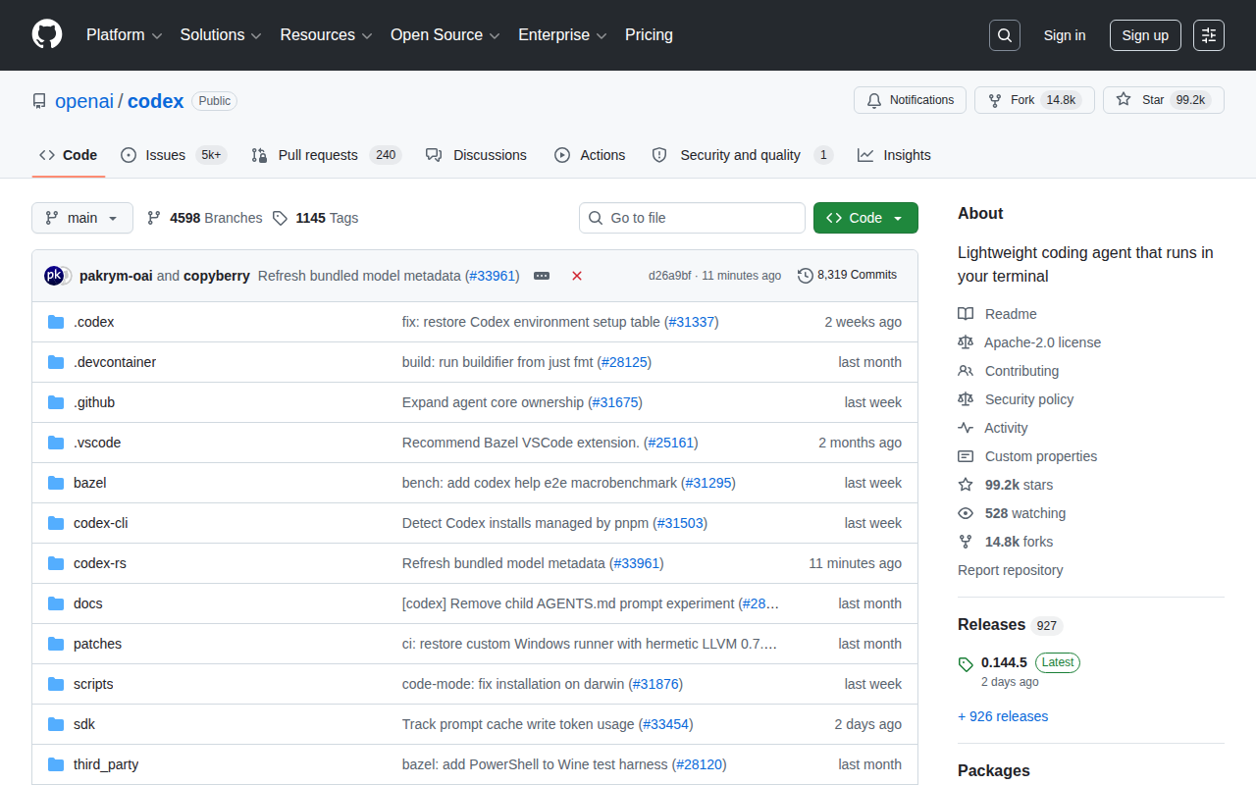Click the Sign in link
Viewport: 1256px width, 785px height.
pos(1065,35)
